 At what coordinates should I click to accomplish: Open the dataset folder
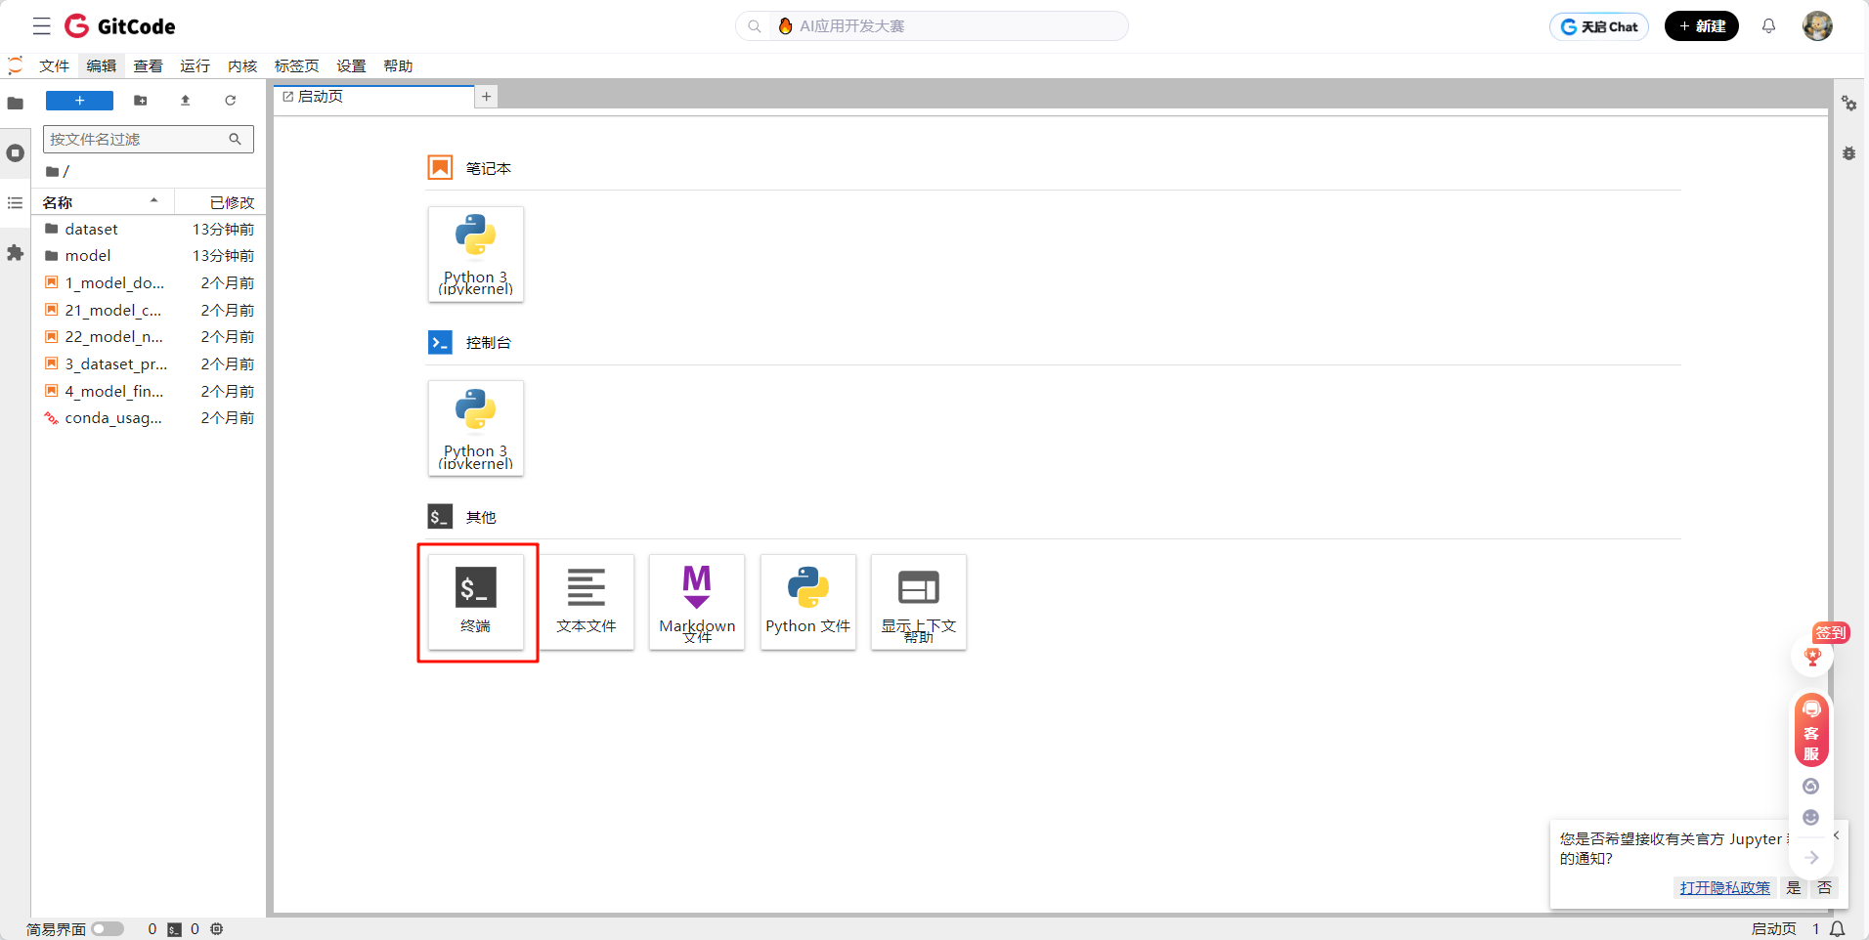149,229
